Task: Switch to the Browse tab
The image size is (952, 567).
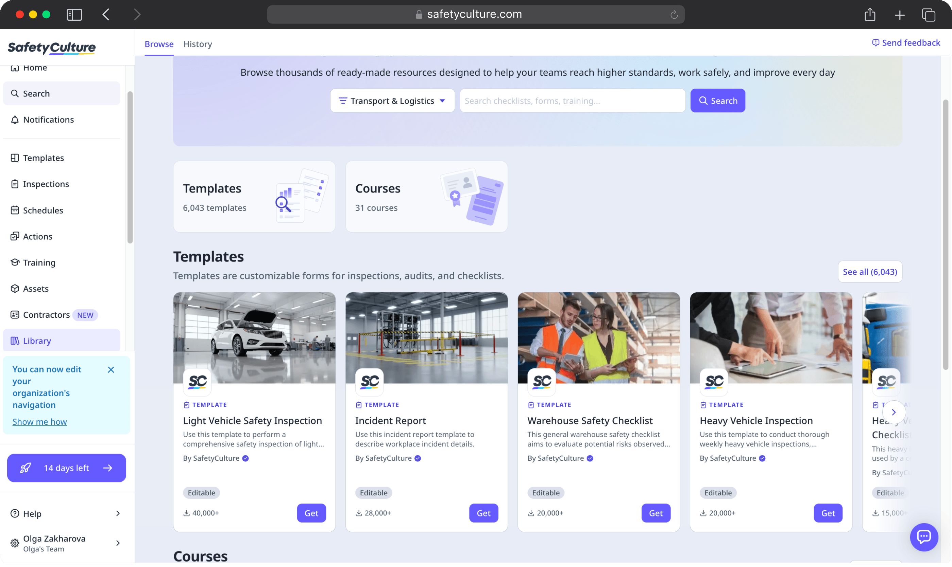Action: [159, 44]
